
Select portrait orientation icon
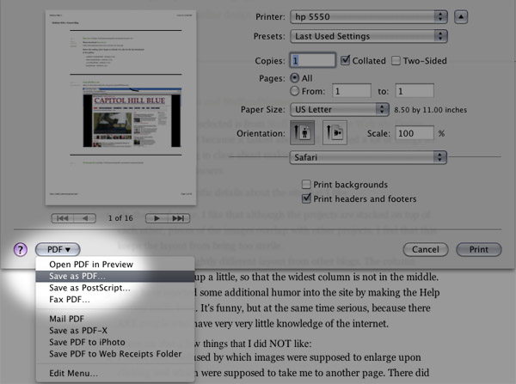[x=302, y=132]
